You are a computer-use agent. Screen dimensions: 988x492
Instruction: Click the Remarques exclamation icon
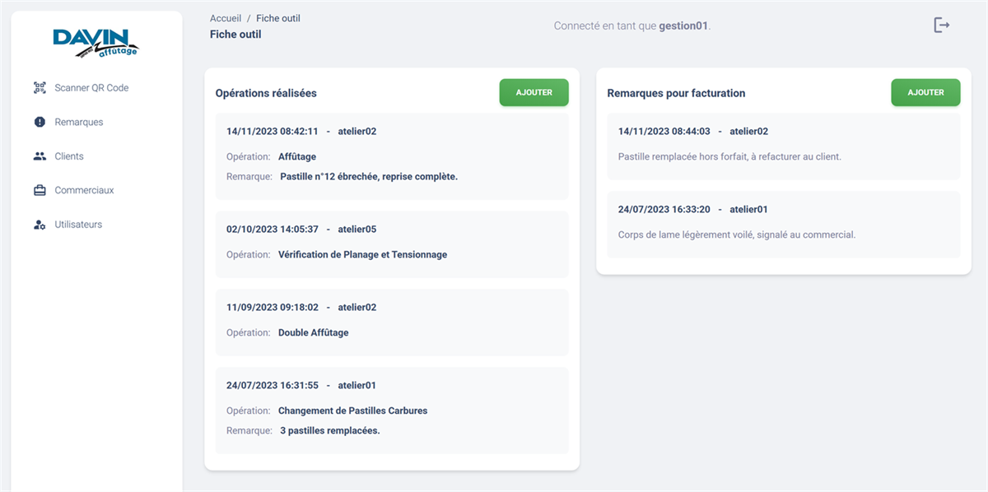point(40,122)
